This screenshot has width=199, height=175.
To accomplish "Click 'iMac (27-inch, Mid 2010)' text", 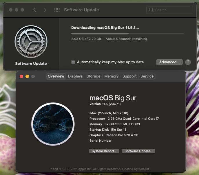I will (109, 113).
